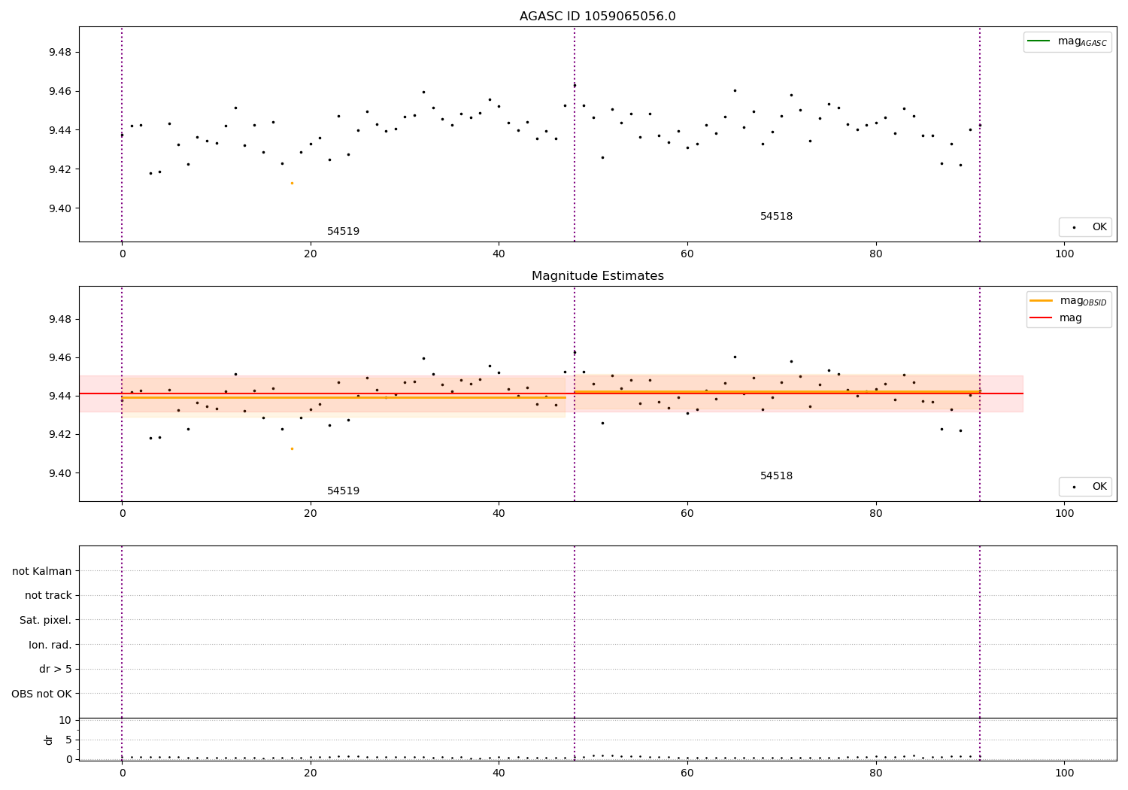Select the 'dr > 5' axis label
The height and width of the screenshot is (790, 1128).
[x=56, y=669]
